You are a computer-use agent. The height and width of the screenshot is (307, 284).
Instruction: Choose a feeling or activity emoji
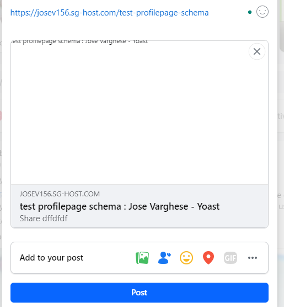pos(186,258)
